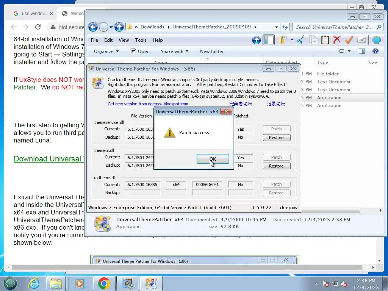Screen dimensions: 388x291
Task: Click the orange checkmark Properties icon
Action: (349, 40)
